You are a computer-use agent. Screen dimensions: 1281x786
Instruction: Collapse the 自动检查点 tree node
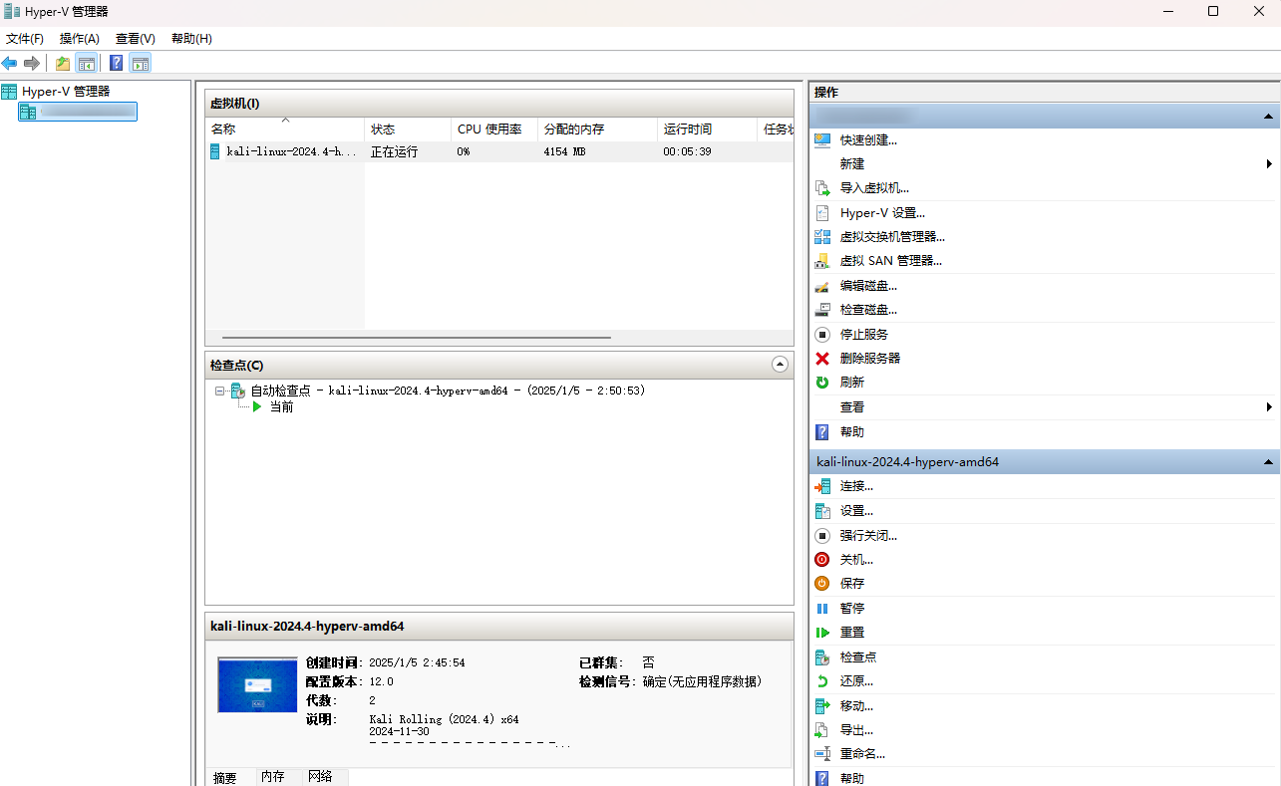point(220,392)
